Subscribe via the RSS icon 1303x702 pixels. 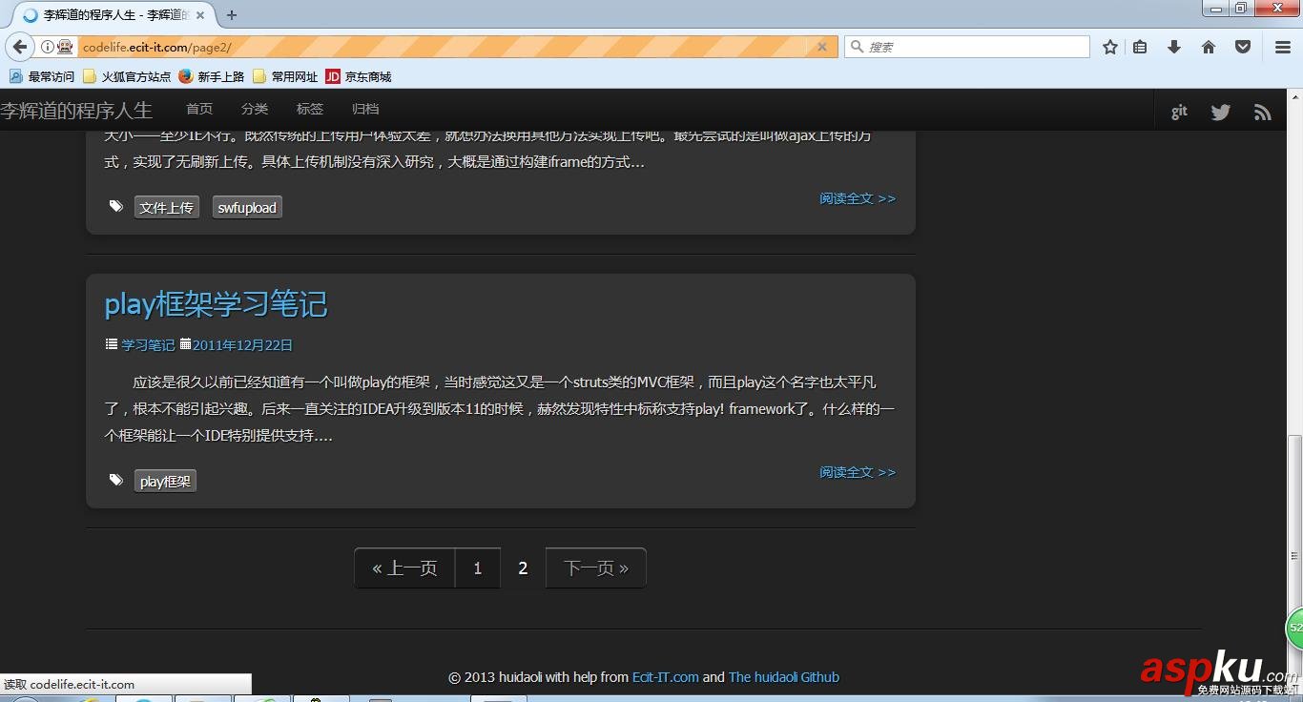1262,111
